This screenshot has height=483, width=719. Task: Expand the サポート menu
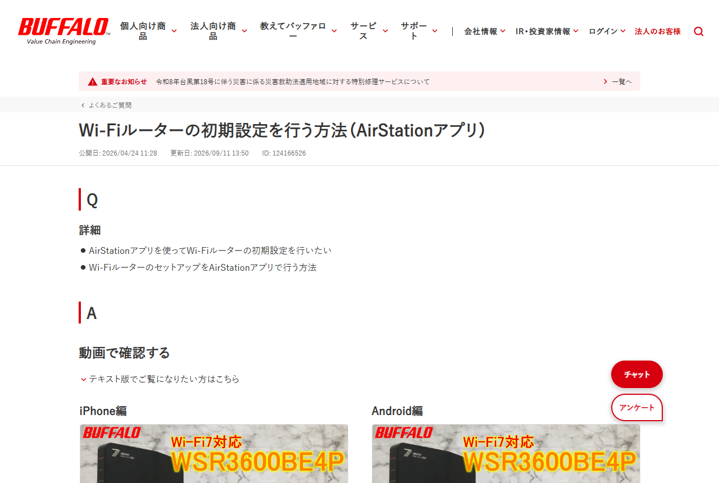click(419, 31)
